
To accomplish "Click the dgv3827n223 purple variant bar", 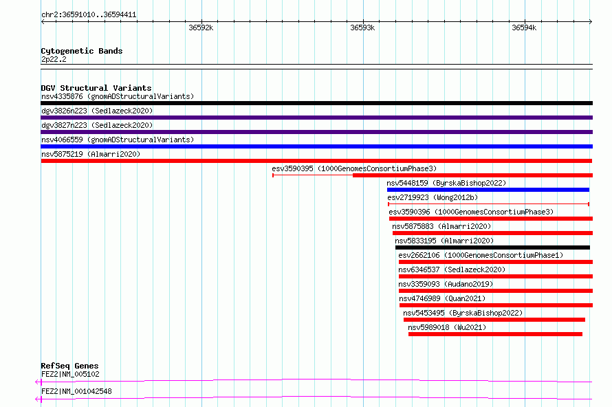I will (x=316, y=132).
